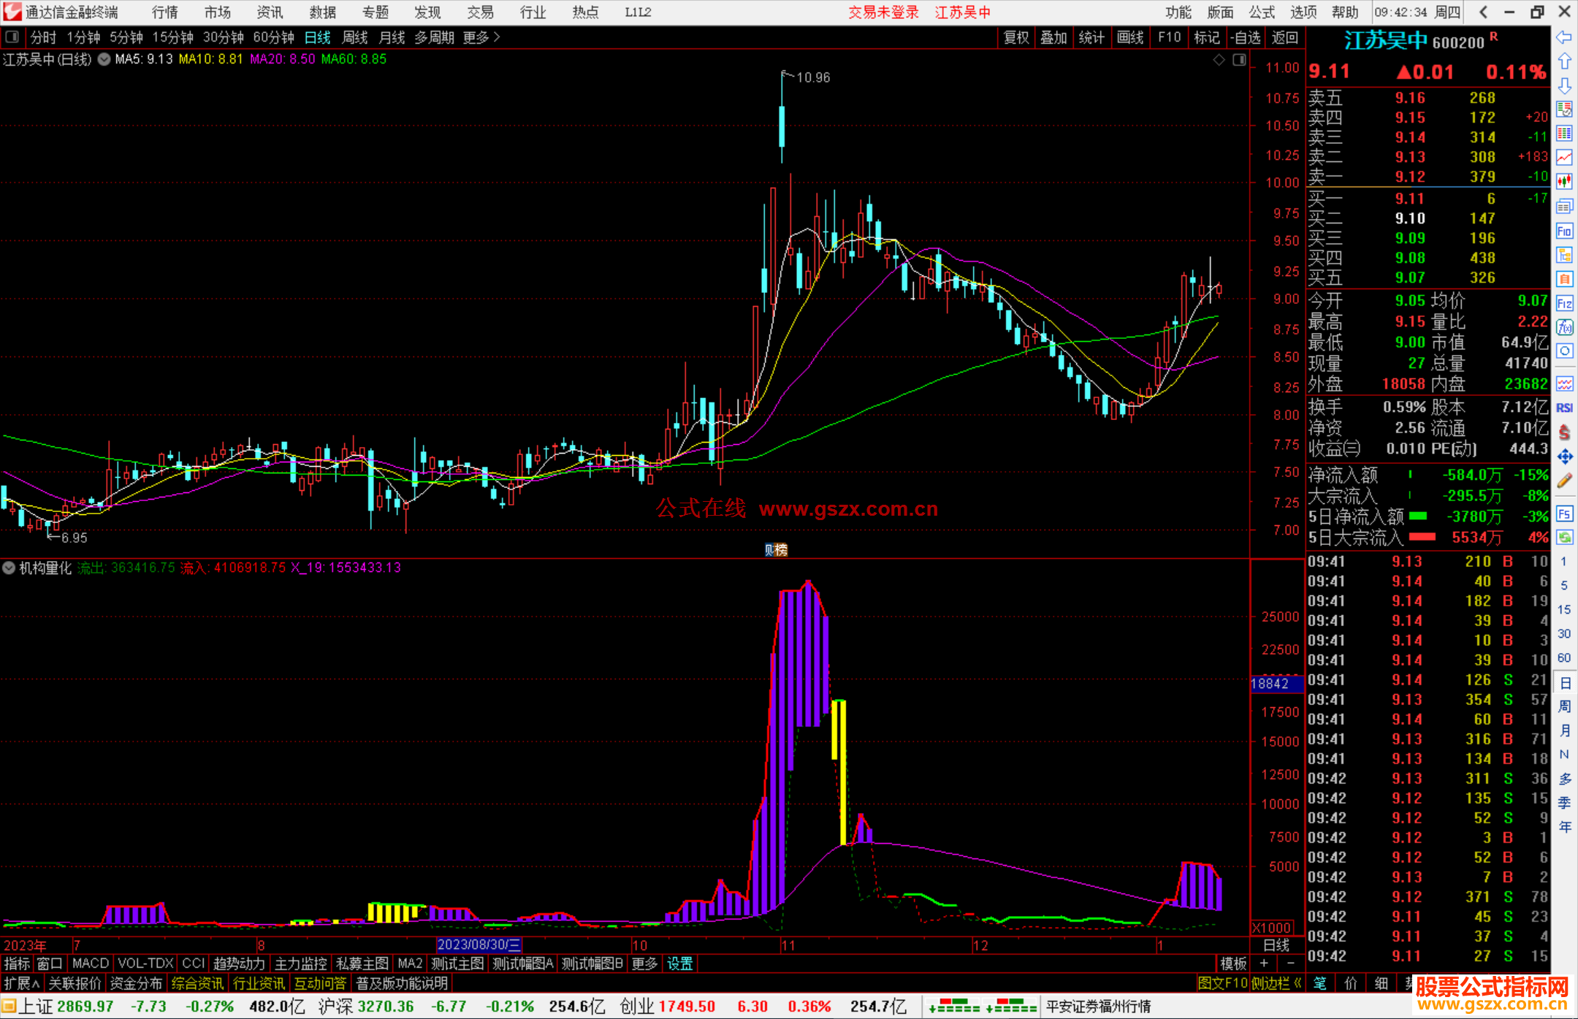Toggle the circle beside 江苏吴中(日线)

[104, 59]
